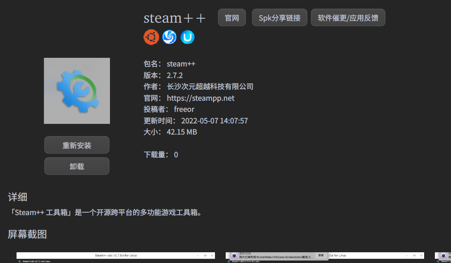Open the first screenshot thumbnail

click(116, 258)
